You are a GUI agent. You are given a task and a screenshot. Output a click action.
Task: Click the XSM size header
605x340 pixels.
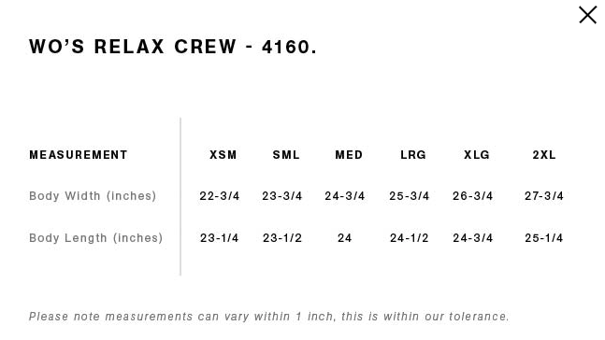[x=223, y=155]
